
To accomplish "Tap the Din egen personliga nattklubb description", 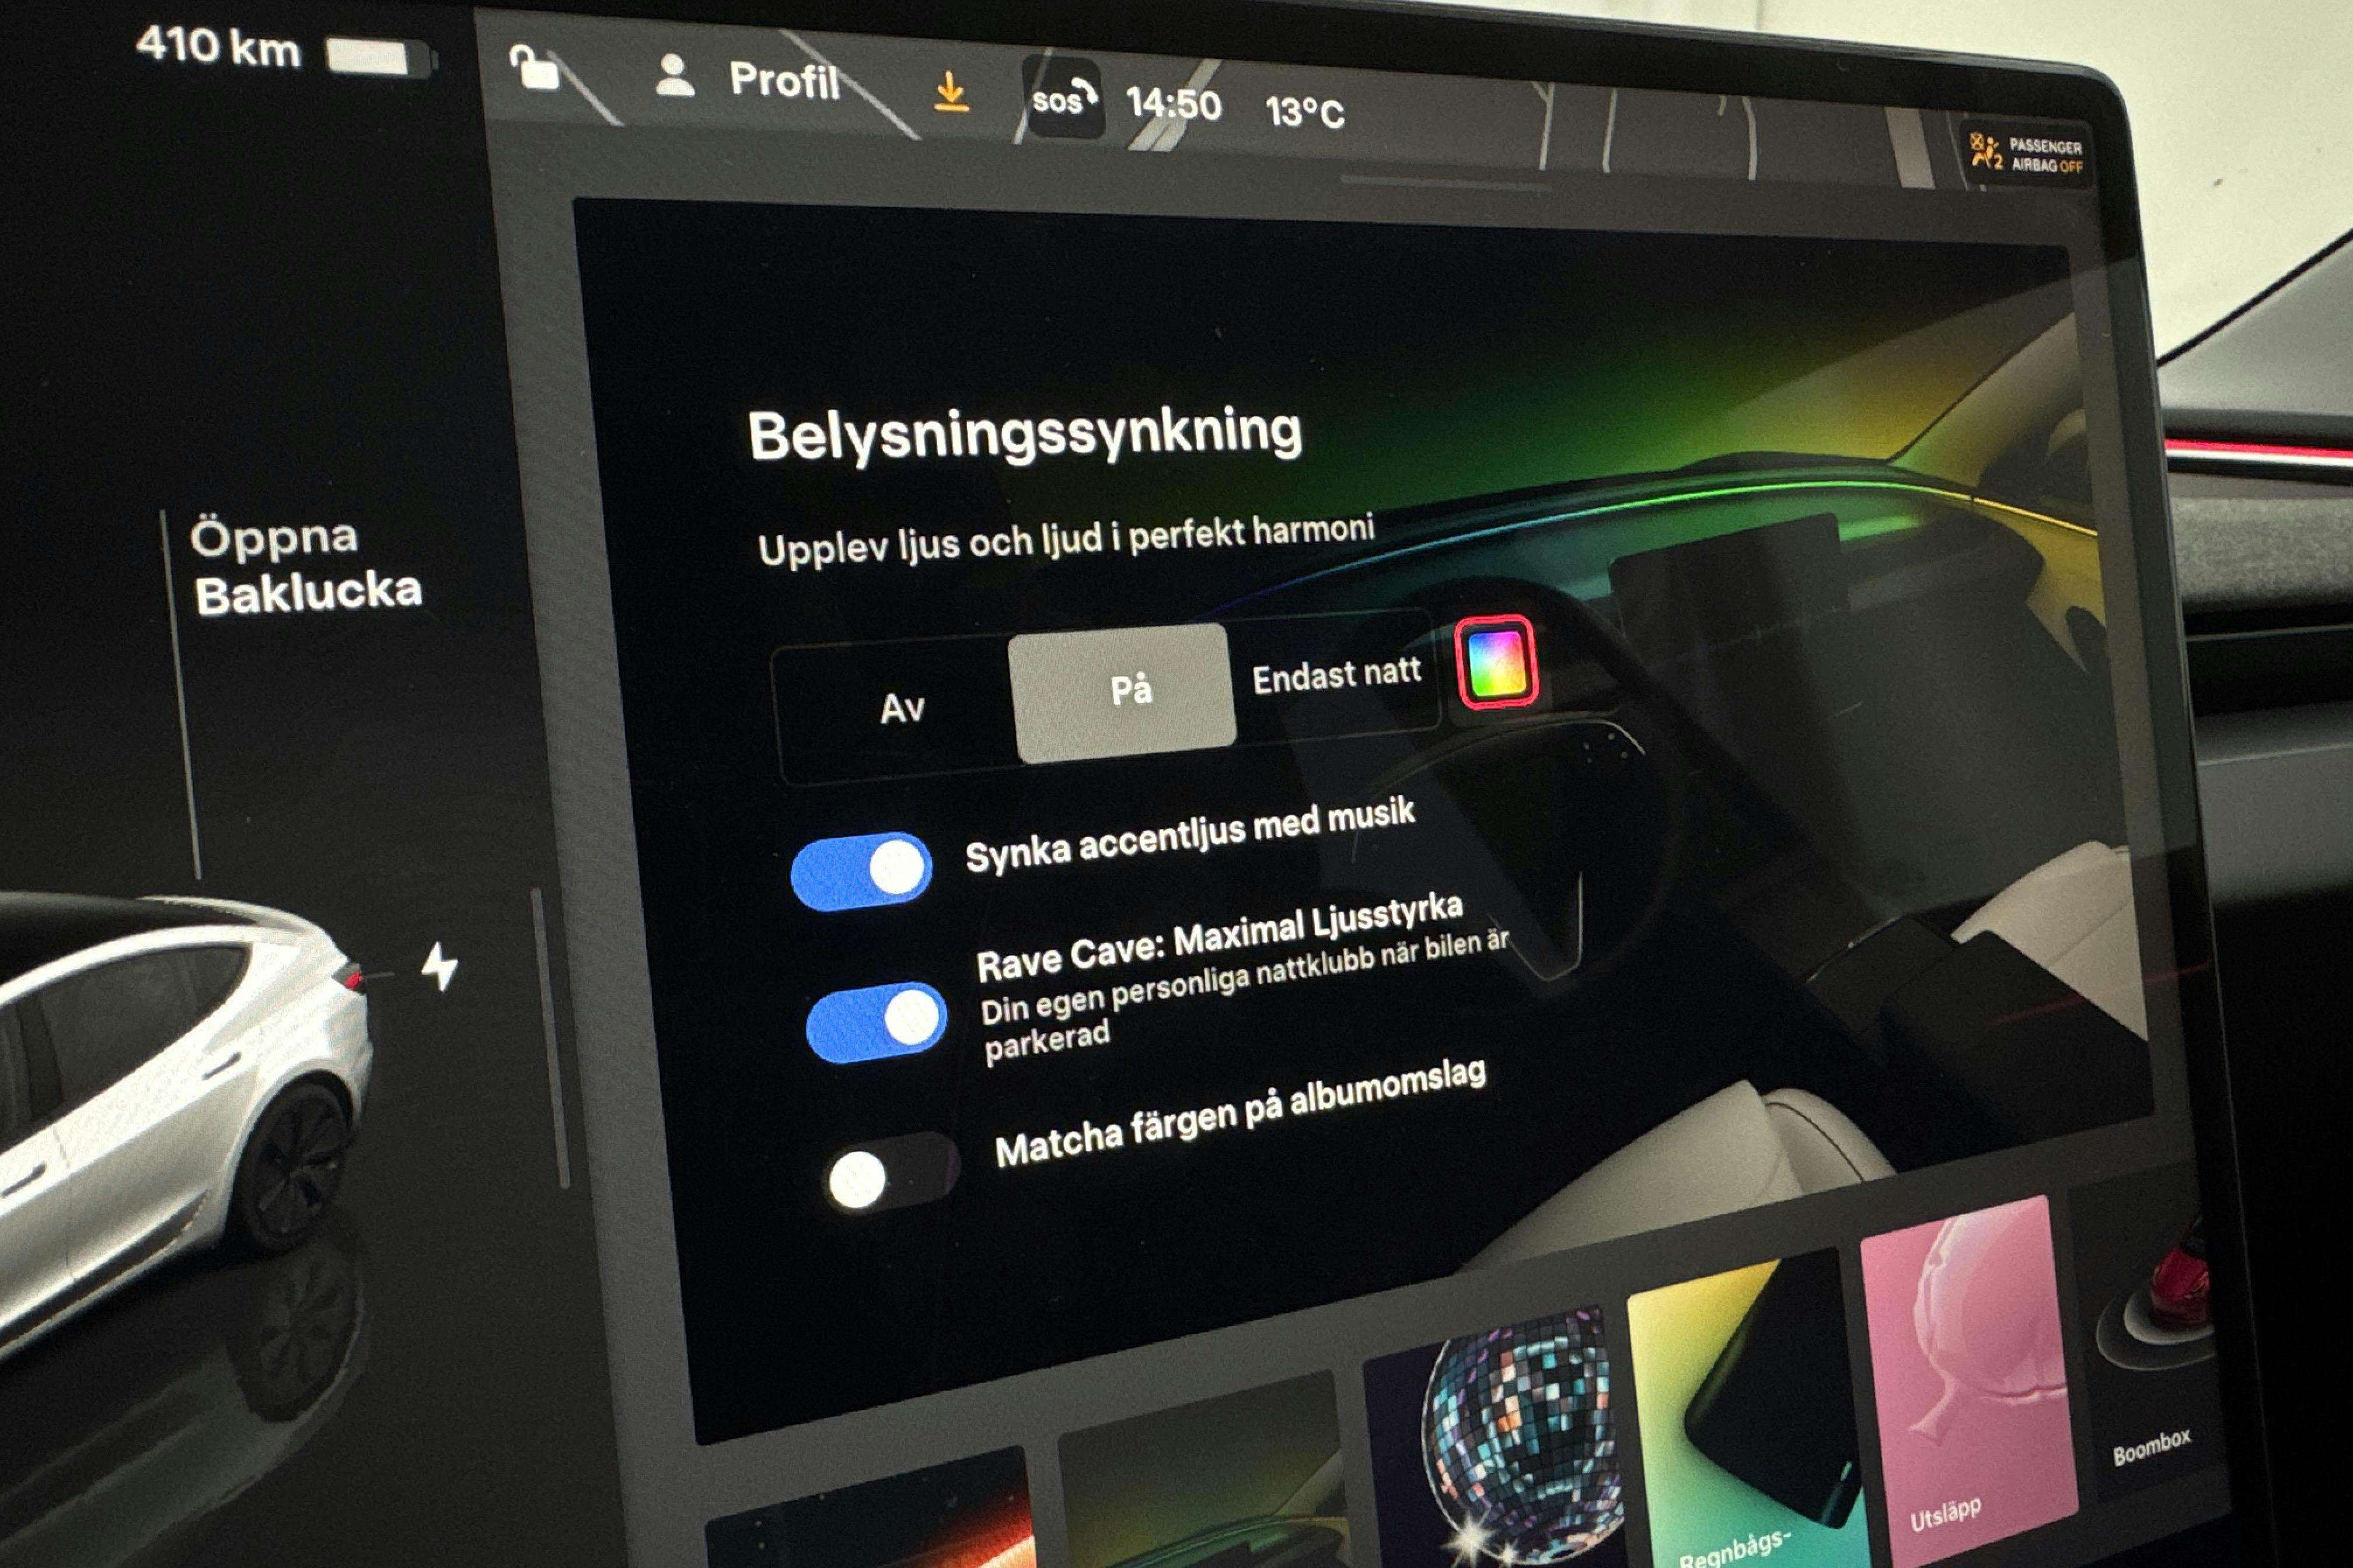I will tap(1245, 998).
